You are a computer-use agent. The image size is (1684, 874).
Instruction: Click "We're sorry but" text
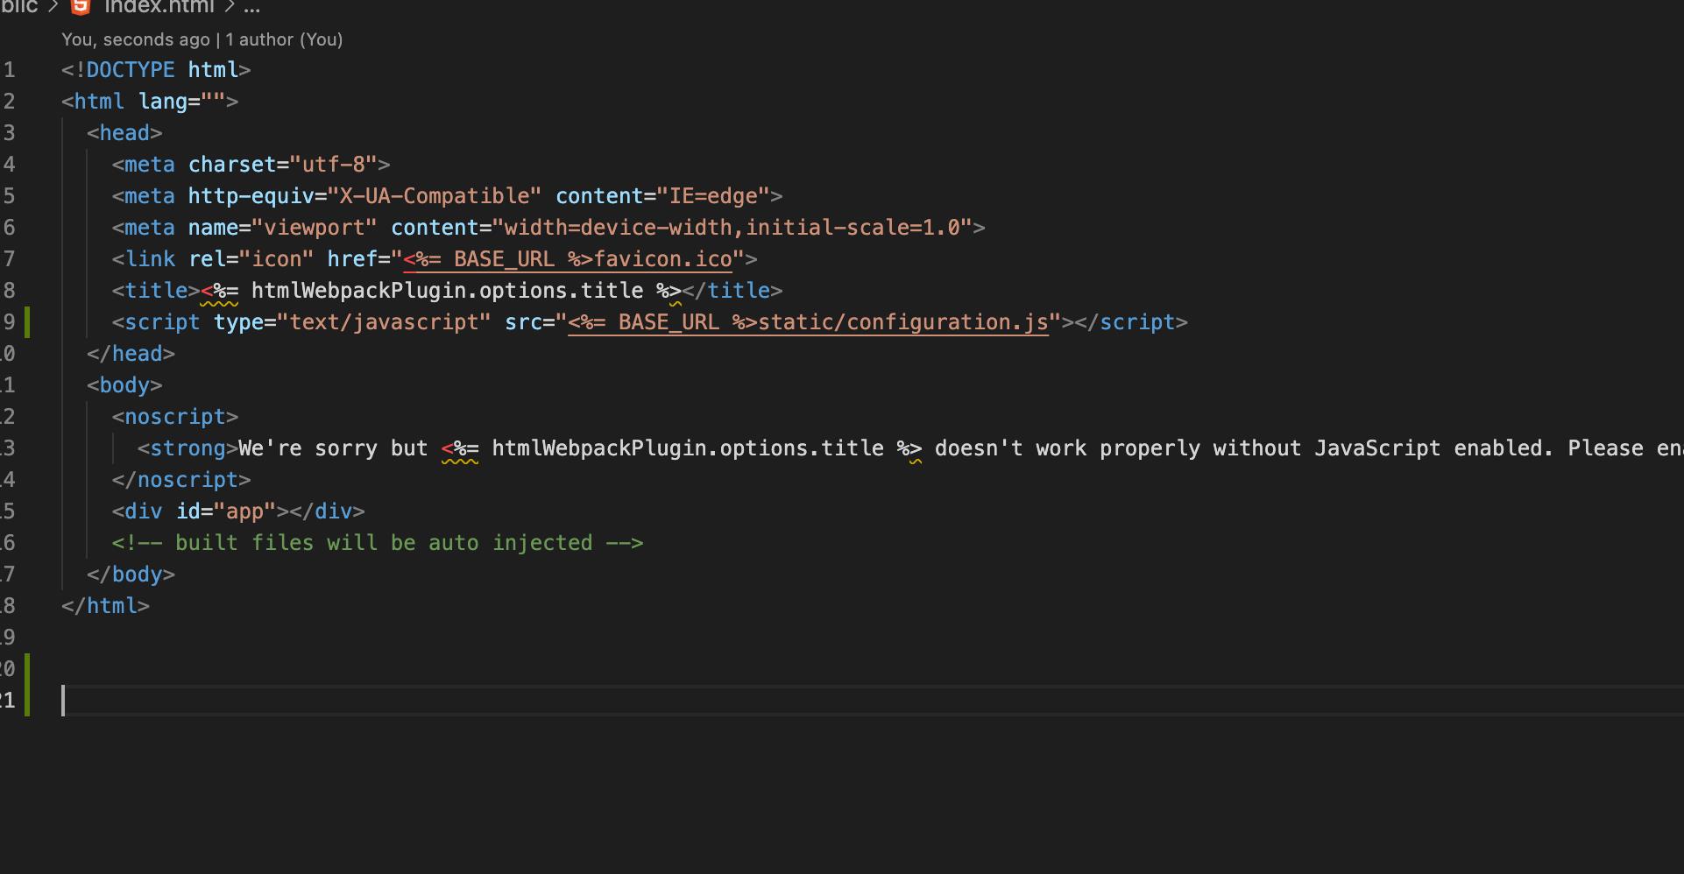tap(333, 448)
